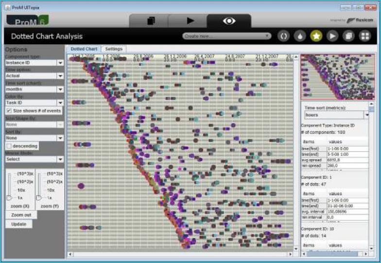
Task: Click the 31-10-06 0:00 time(end) value
Action: click(347, 206)
